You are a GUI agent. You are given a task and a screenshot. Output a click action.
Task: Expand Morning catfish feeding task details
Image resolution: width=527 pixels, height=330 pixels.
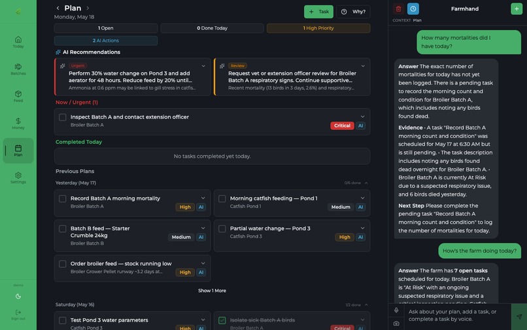pyautogui.click(x=363, y=198)
